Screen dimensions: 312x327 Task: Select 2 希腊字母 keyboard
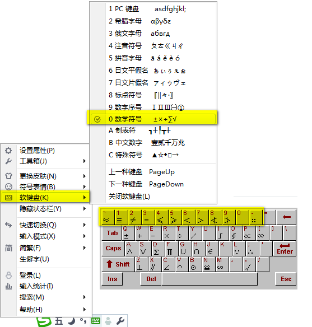[x=153, y=21]
